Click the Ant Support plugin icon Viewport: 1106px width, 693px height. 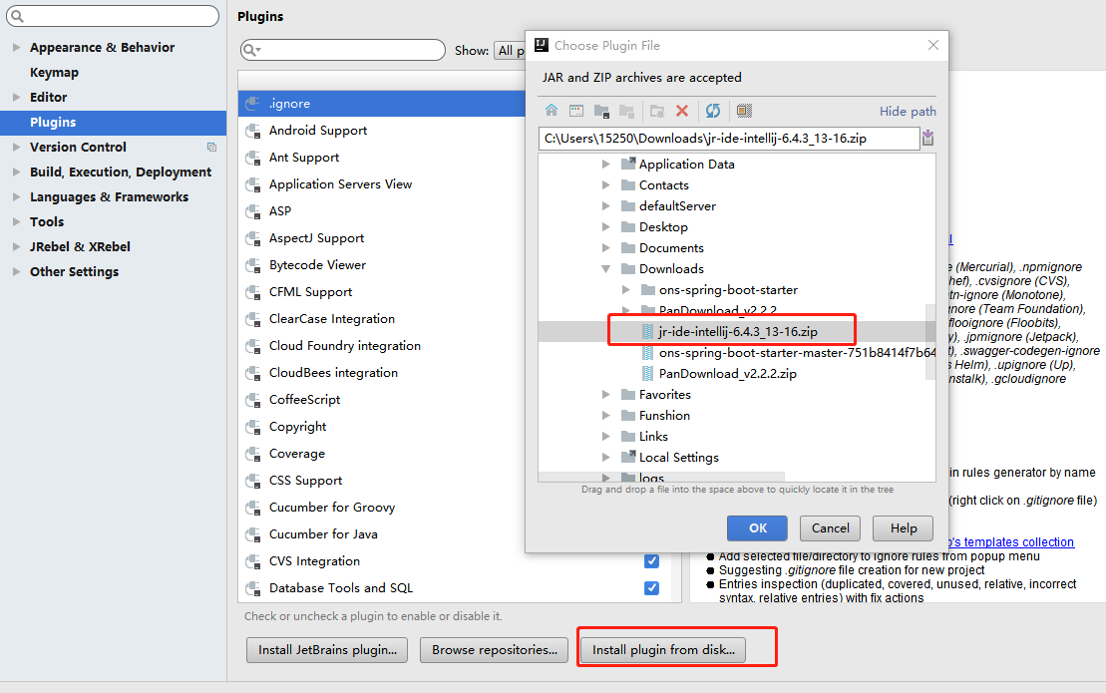tap(252, 158)
